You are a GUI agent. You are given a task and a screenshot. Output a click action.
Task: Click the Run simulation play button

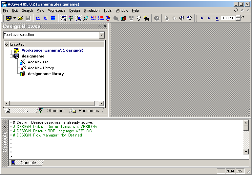pos(202,18)
